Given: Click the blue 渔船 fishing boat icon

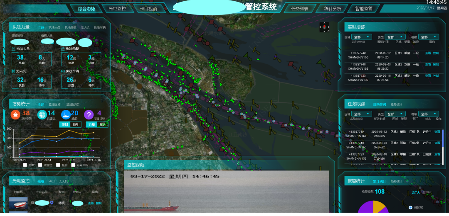Looking at the screenshot, I should (65, 115).
